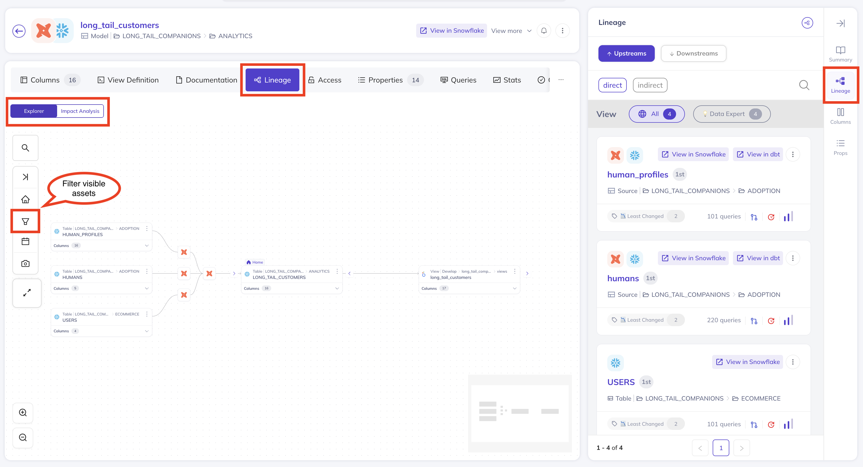Open human_profiles asset link
The height and width of the screenshot is (467, 863).
(x=638, y=174)
